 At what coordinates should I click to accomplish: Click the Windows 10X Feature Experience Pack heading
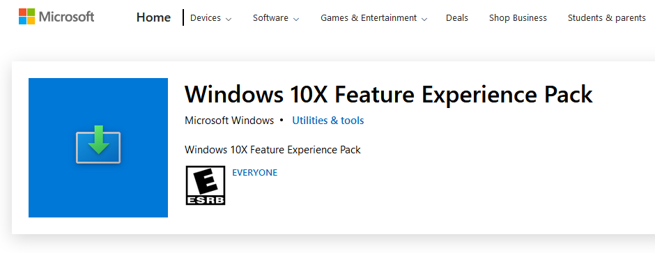(x=389, y=94)
